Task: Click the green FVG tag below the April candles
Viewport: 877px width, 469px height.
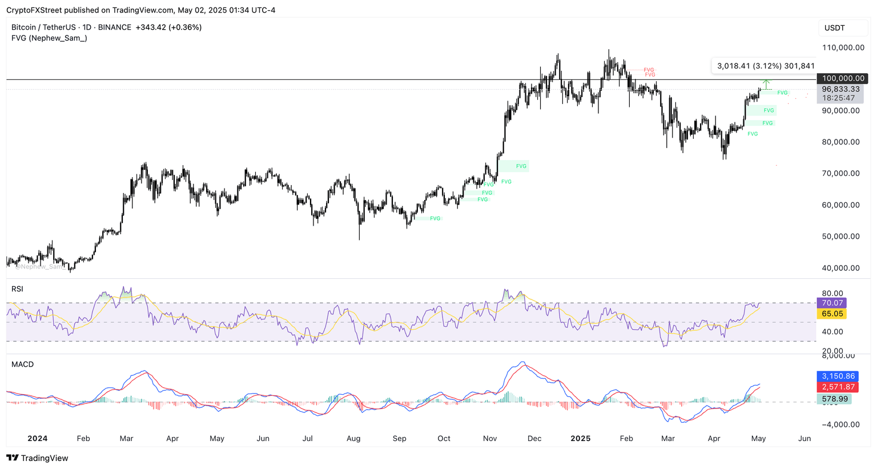Action: click(753, 134)
